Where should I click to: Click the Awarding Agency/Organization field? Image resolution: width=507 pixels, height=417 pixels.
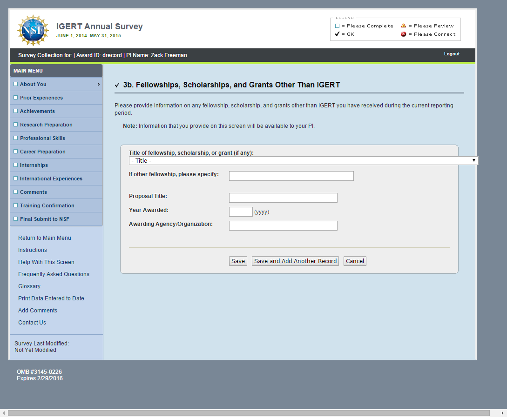click(x=283, y=226)
